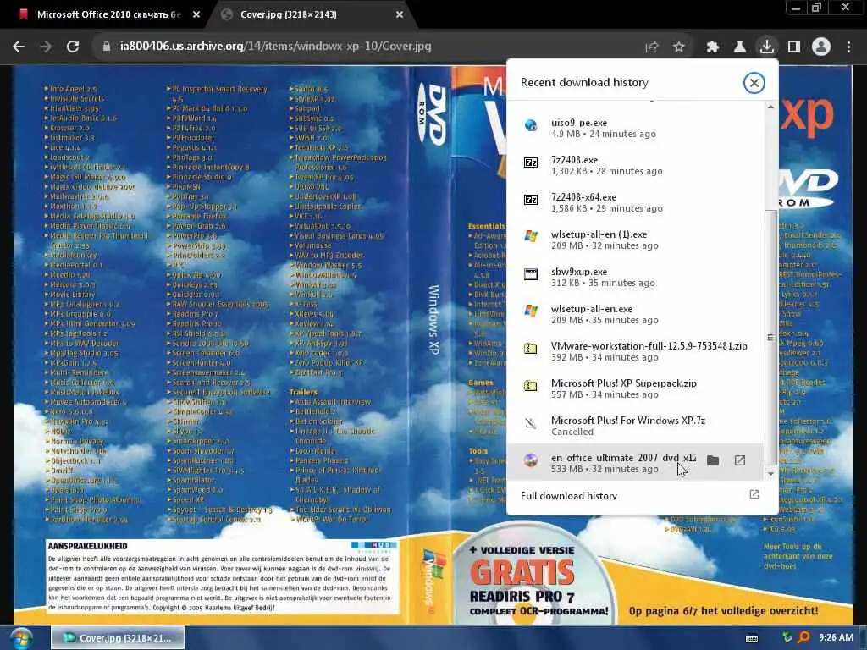This screenshot has height=650, width=867.
Task: Click the download list scrollbar thumb
Action: pos(770,337)
